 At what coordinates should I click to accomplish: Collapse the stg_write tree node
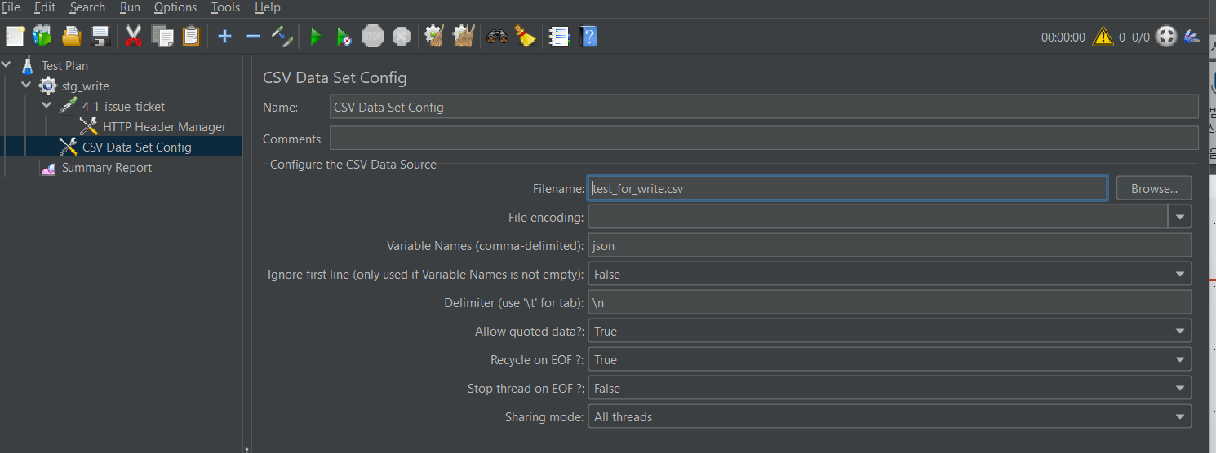26,85
